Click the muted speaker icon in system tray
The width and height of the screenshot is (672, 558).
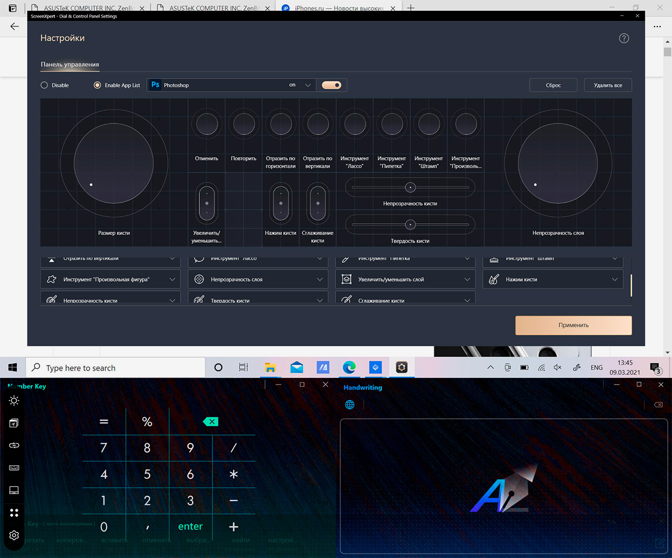click(558, 367)
